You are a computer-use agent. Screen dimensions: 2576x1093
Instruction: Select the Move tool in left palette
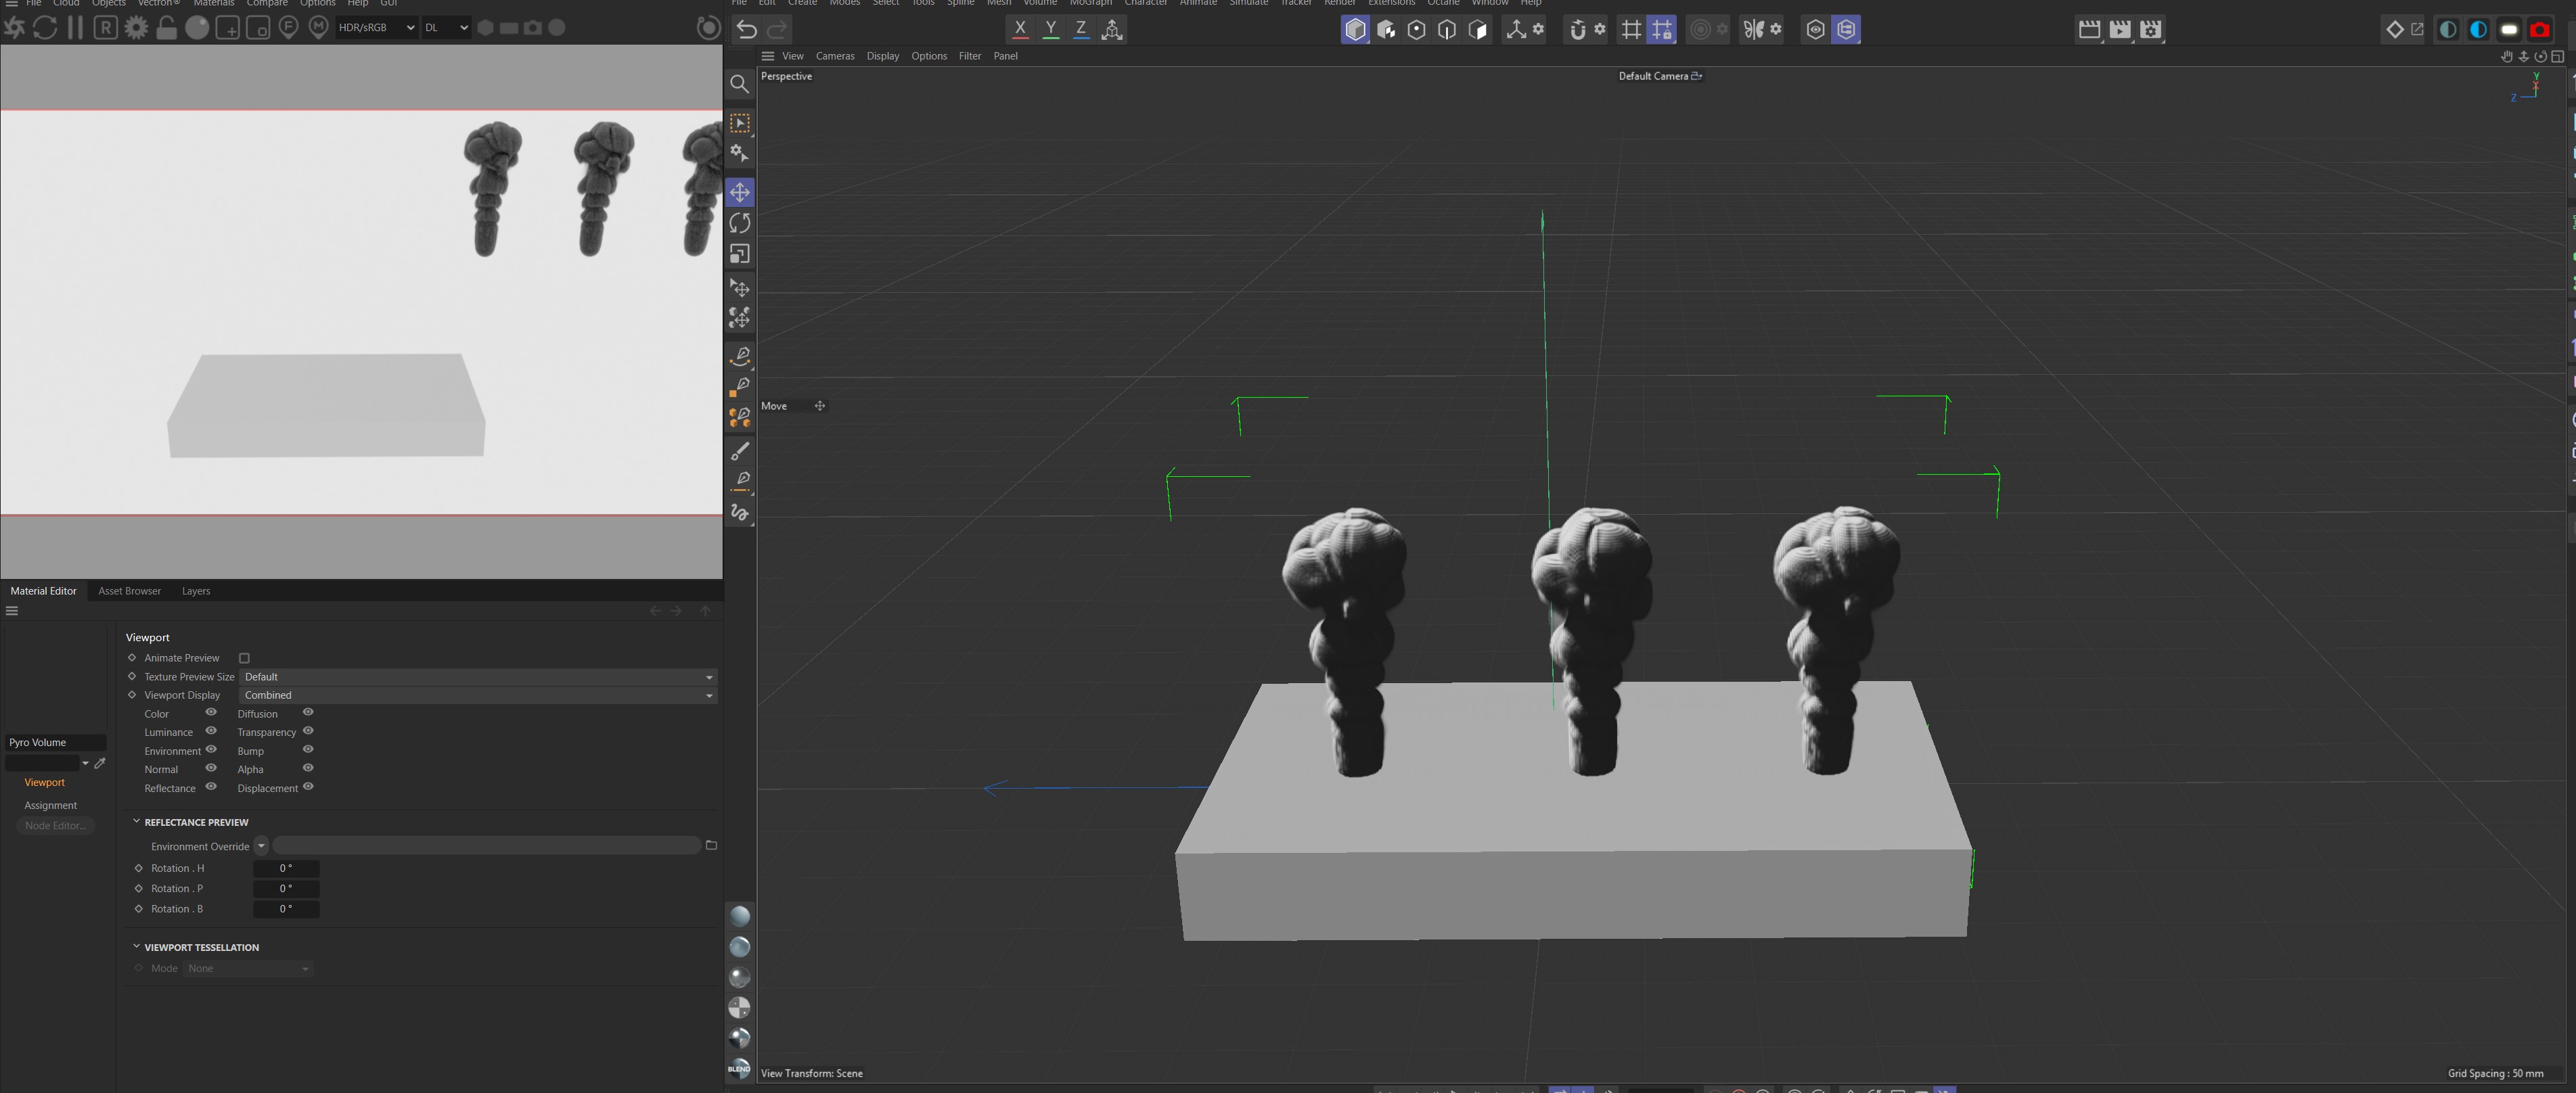(x=739, y=192)
